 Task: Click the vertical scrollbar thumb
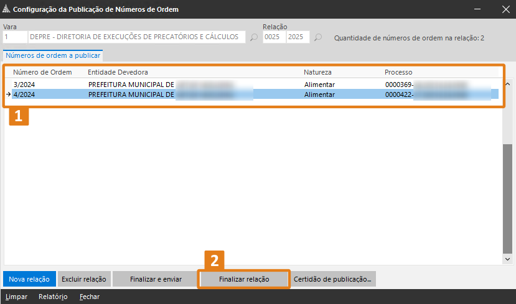tap(508, 198)
